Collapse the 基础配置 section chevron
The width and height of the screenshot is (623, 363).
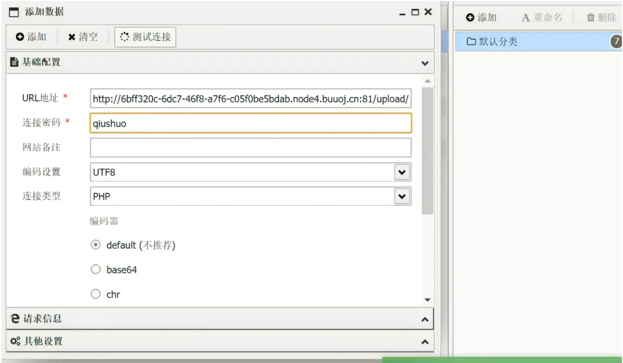(425, 63)
